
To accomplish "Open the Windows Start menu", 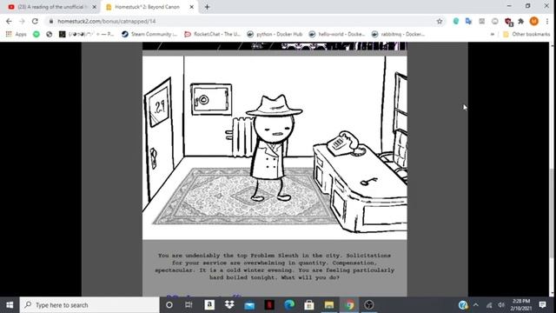I will (10, 305).
